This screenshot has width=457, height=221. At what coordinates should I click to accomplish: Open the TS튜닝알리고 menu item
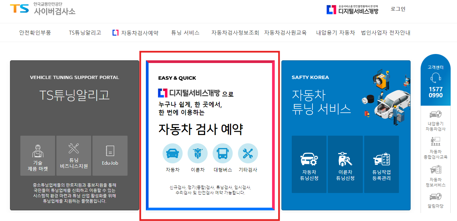pyautogui.click(x=85, y=33)
